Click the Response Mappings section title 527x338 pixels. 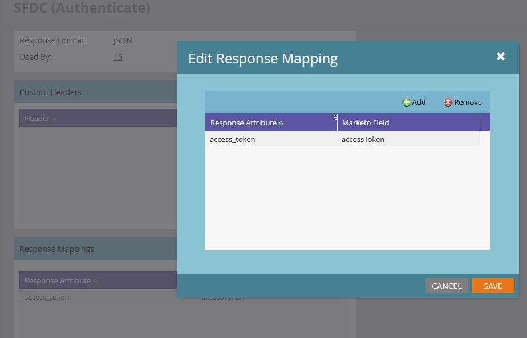(56, 249)
